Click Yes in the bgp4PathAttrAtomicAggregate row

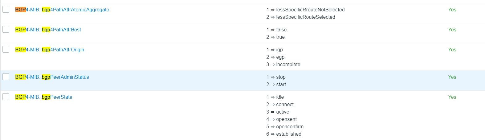pos(452,10)
